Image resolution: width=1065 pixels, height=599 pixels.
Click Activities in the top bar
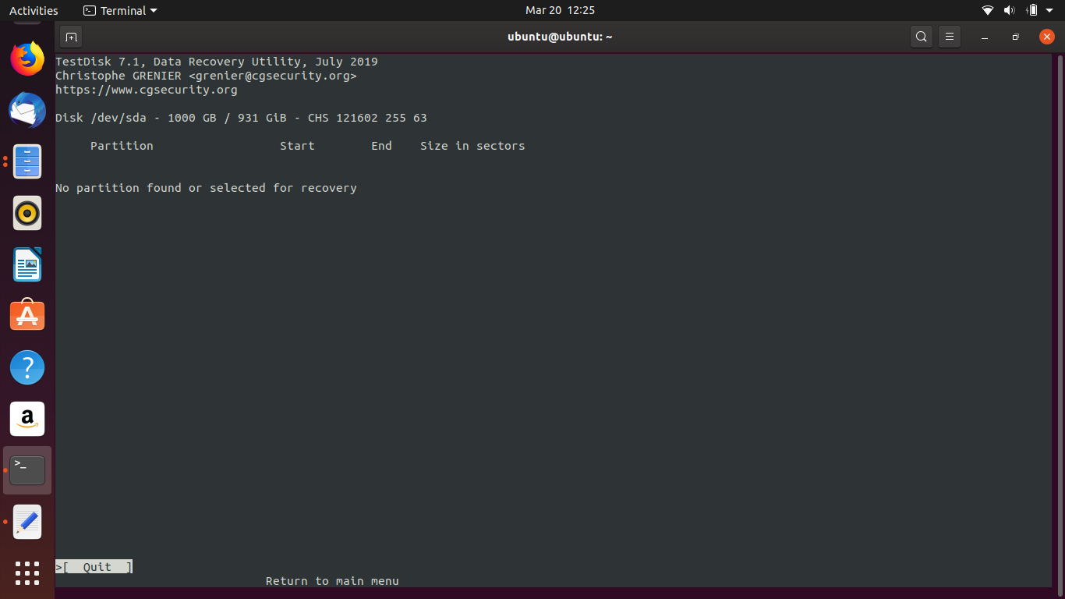[x=34, y=10]
